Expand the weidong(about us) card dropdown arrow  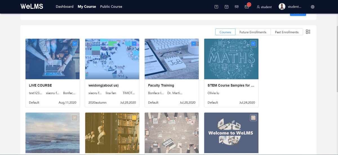click(x=134, y=44)
